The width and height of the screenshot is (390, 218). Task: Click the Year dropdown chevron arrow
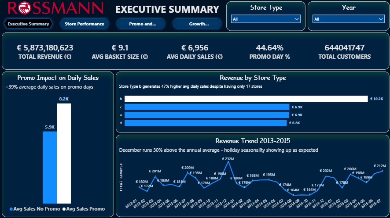381,19
